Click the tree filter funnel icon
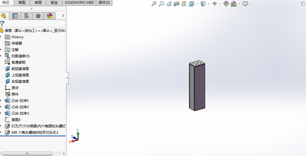306x156 pixels. click(2, 24)
